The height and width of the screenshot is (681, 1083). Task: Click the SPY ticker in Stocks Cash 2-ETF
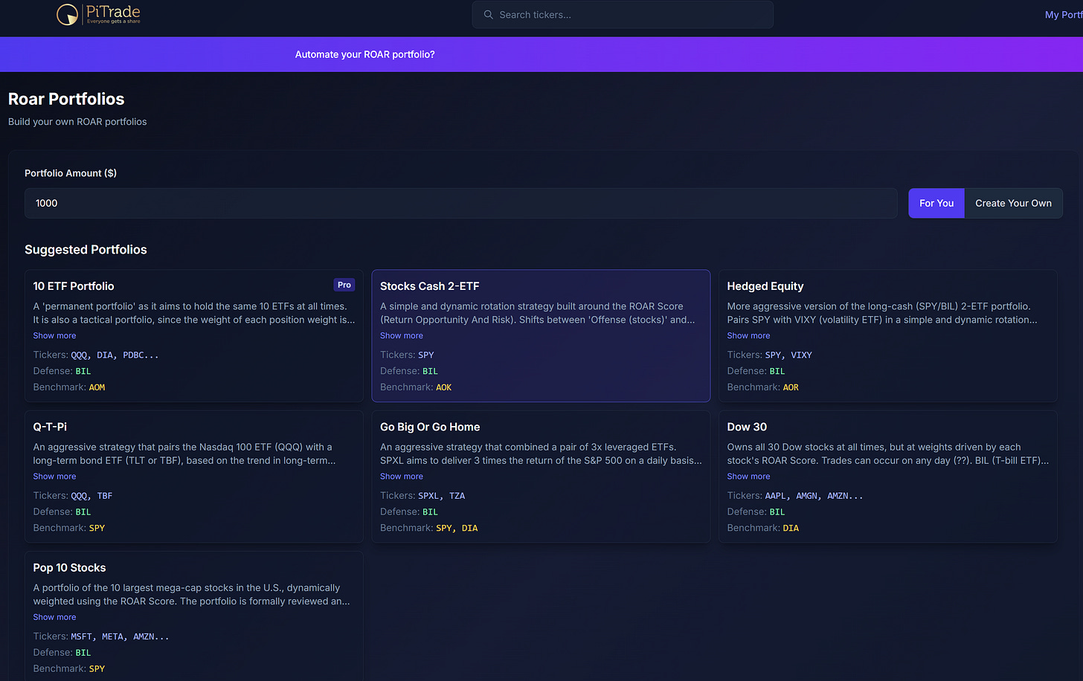point(426,355)
